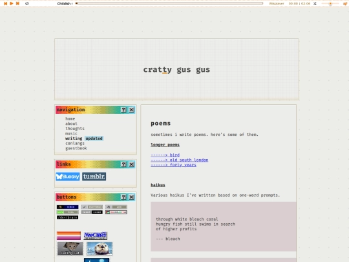Click the green 100% badge

click(x=67, y=212)
